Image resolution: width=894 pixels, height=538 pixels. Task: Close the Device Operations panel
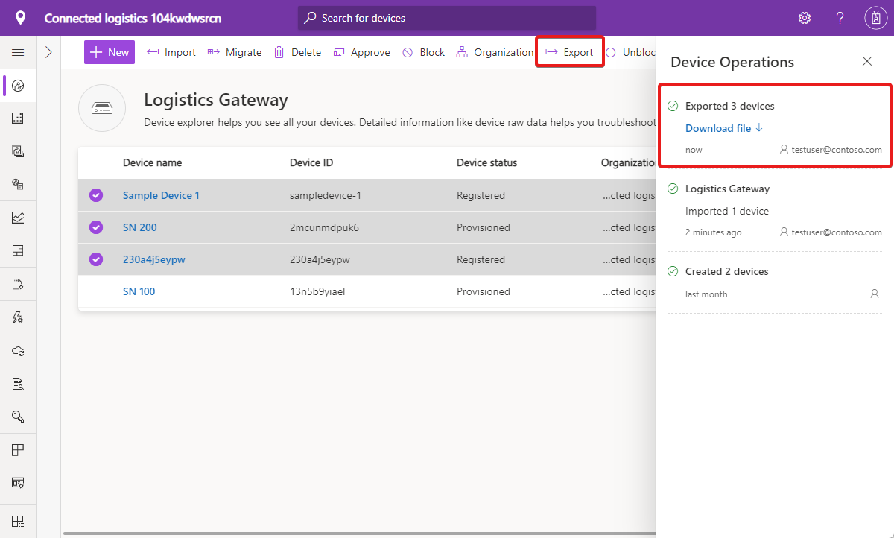point(867,62)
